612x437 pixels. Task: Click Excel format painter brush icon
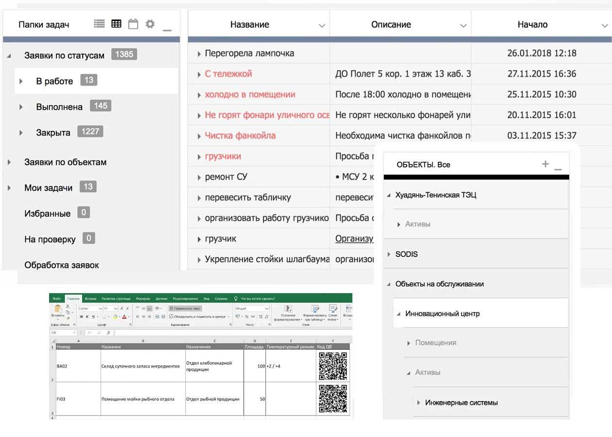click(x=68, y=318)
